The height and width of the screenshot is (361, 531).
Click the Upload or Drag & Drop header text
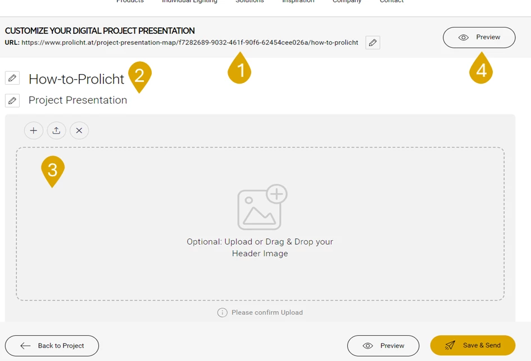(x=260, y=248)
